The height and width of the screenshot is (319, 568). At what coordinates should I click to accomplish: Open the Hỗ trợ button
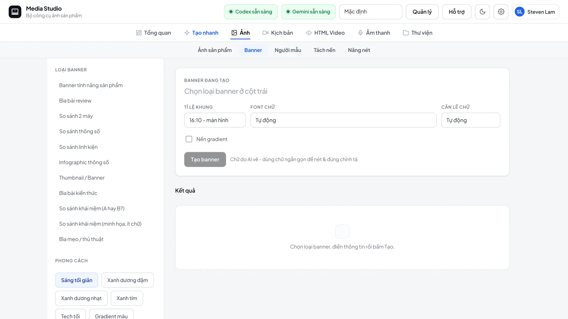(x=456, y=12)
